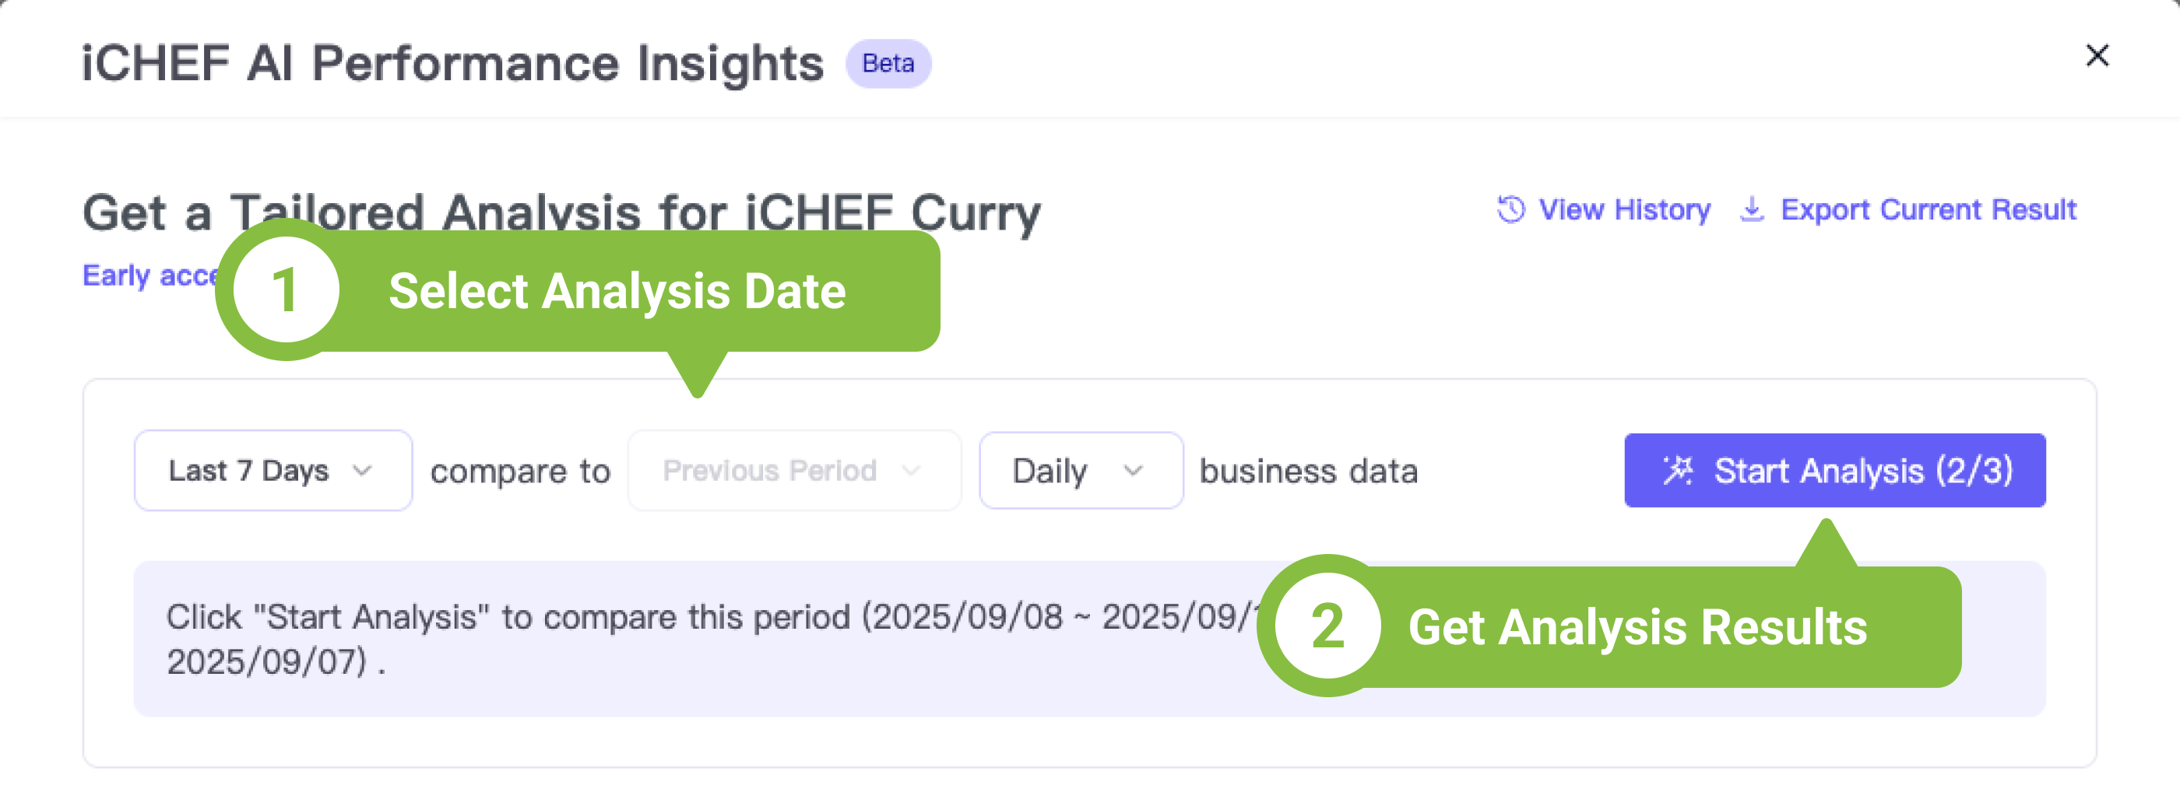Click the Get Analysis Results callout

pos(1637,627)
